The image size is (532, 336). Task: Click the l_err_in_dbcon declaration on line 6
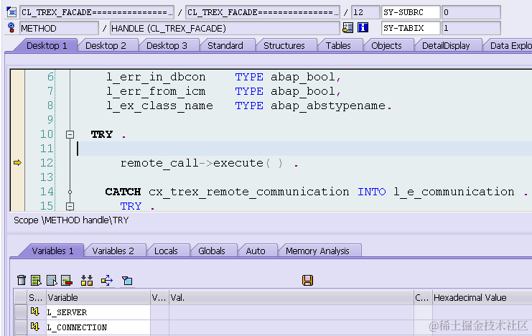point(223,77)
